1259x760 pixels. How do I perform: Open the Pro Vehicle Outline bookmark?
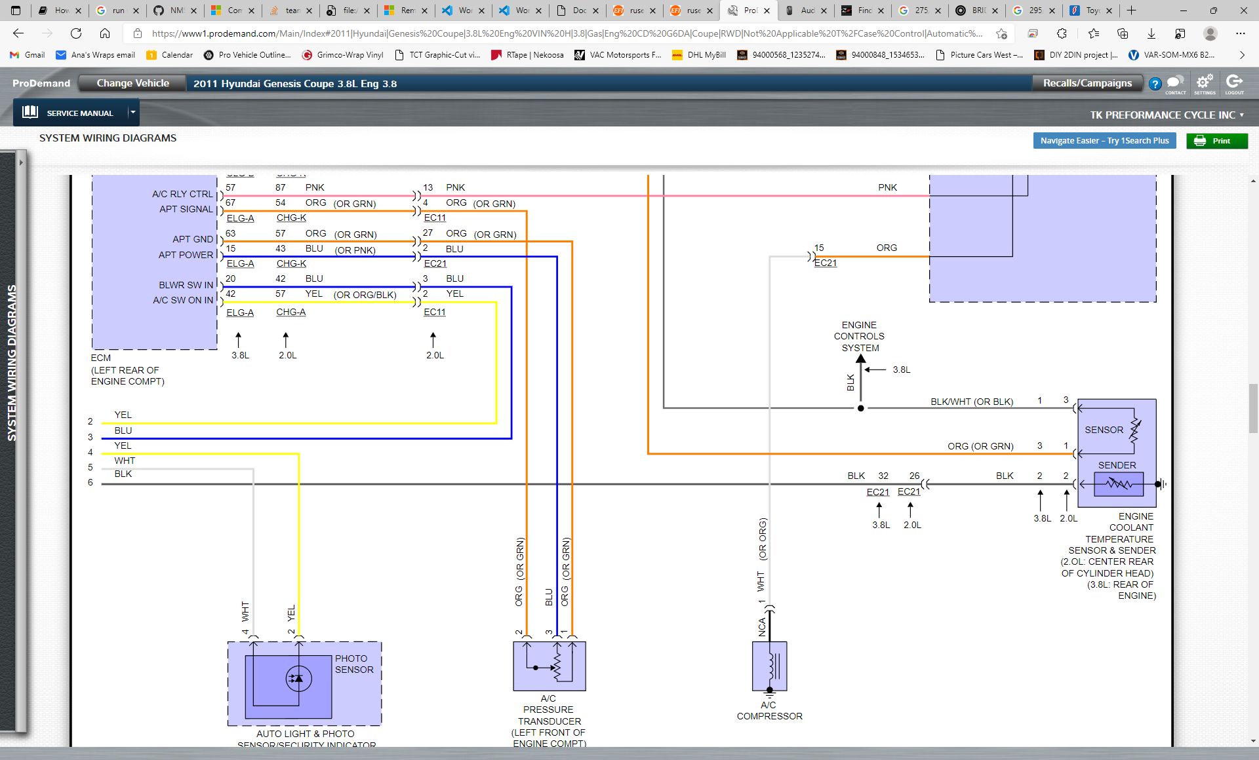point(247,55)
